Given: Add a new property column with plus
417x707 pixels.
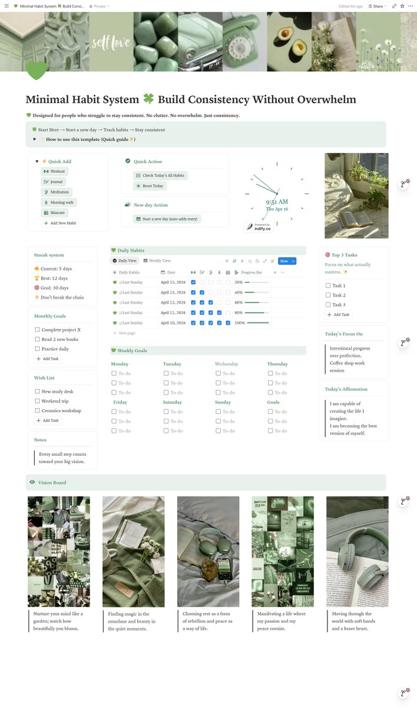Looking at the screenshot, I should [x=275, y=272].
